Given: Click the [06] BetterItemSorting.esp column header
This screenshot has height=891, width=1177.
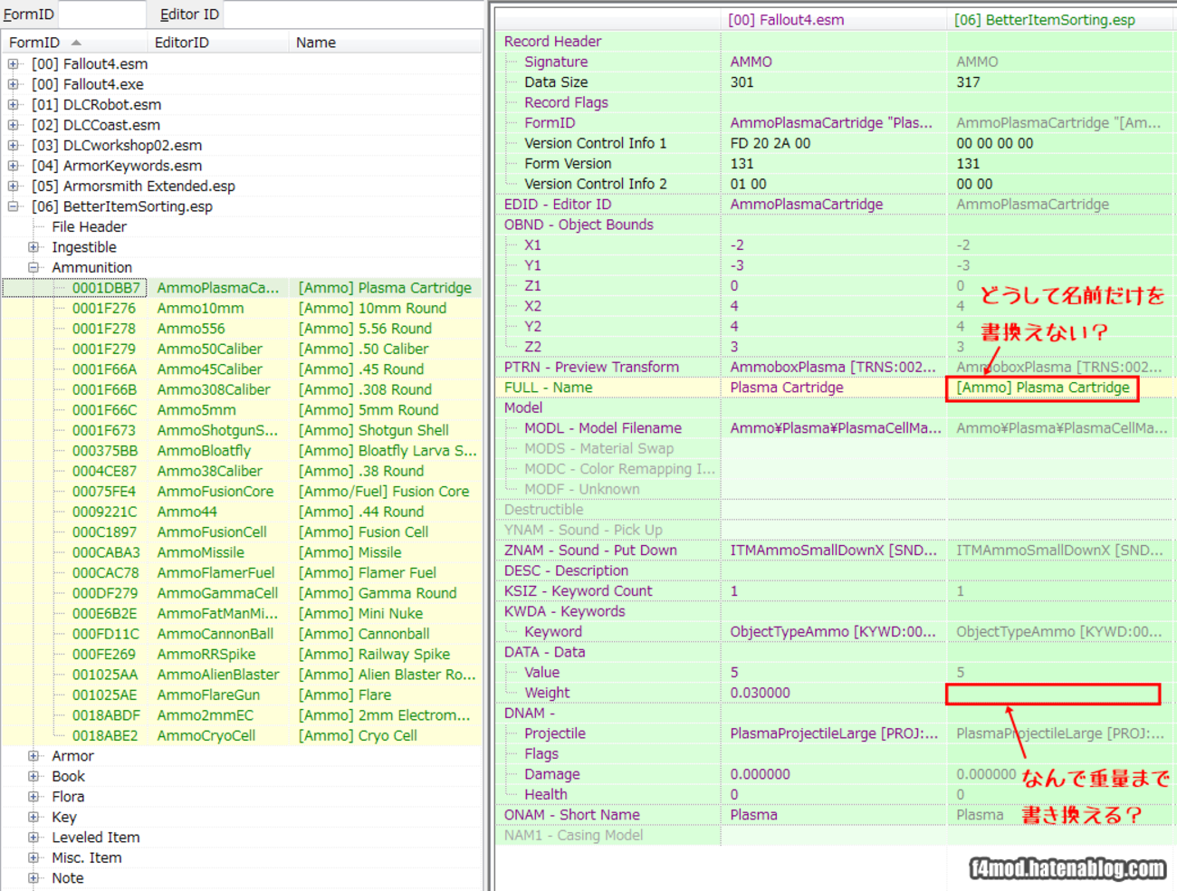Looking at the screenshot, I should 1044,20.
